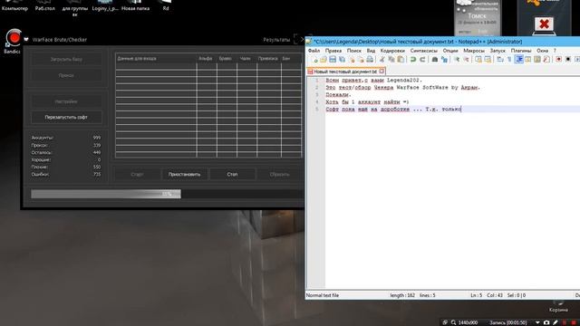
Task: Click the Copy toolbar icon
Action: click(x=391, y=60)
